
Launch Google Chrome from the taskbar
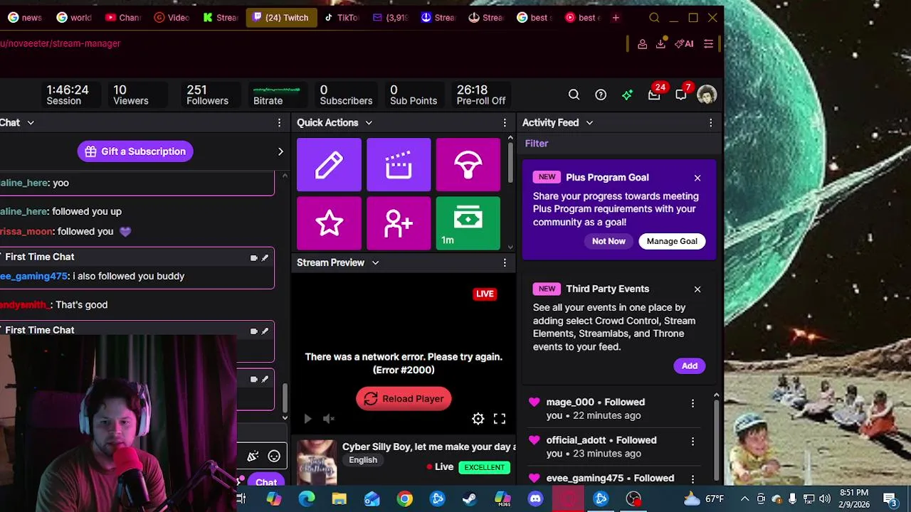point(404,499)
